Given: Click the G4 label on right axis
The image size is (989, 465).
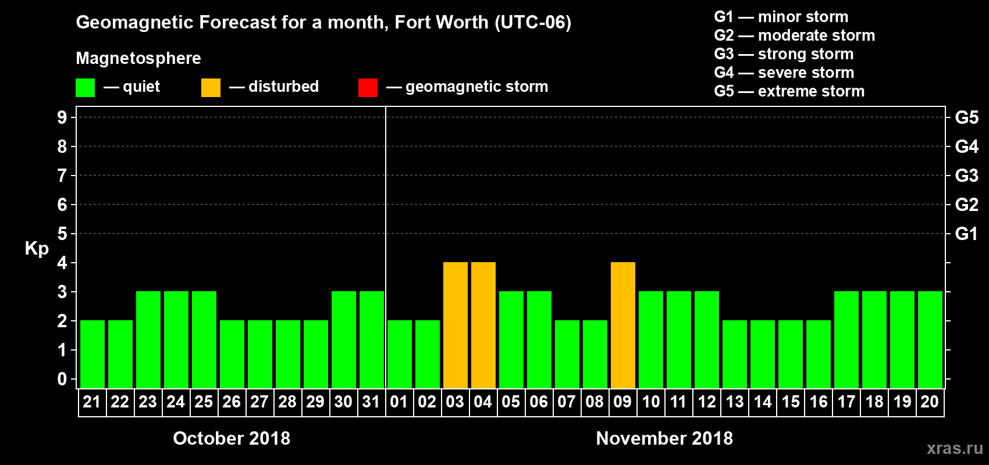Looking at the screenshot, I should click(967, 146).
